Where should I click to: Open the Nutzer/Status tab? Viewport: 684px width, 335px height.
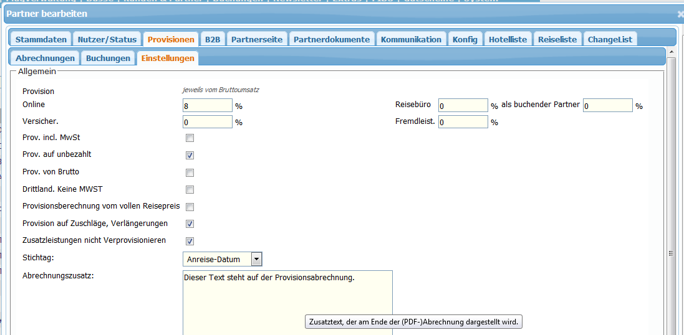(x=107, y=39)
